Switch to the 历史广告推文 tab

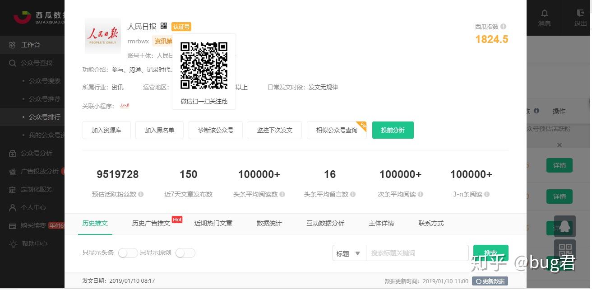(151, 223)
